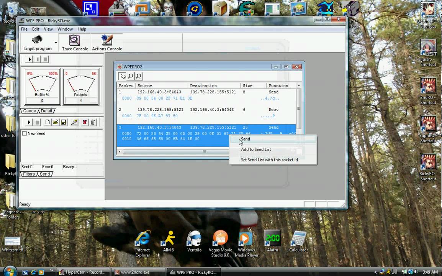Screen dimensions: 442x276
Task: Click hex data 89 00 34 00 2F 71 E1 0E
Action: [x=164, y=98]
